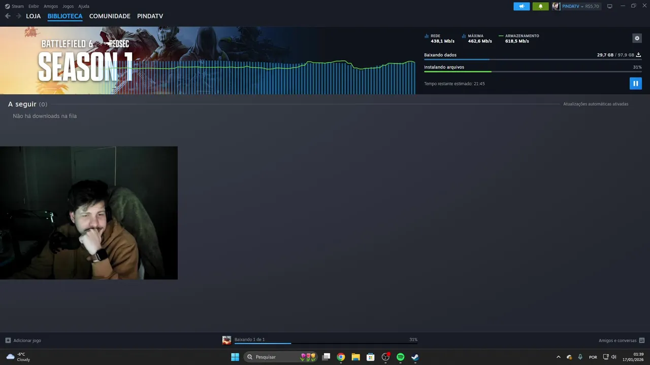Open OBS Studio from taskbar
This screenshot has height=365, width=650.
(385, 357)
